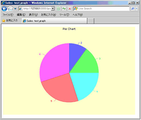
Task: Open the search provider options dropdown
Action: click(x=137, y=8)
